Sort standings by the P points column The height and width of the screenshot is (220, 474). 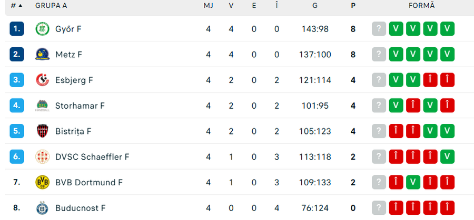(353, 6)
